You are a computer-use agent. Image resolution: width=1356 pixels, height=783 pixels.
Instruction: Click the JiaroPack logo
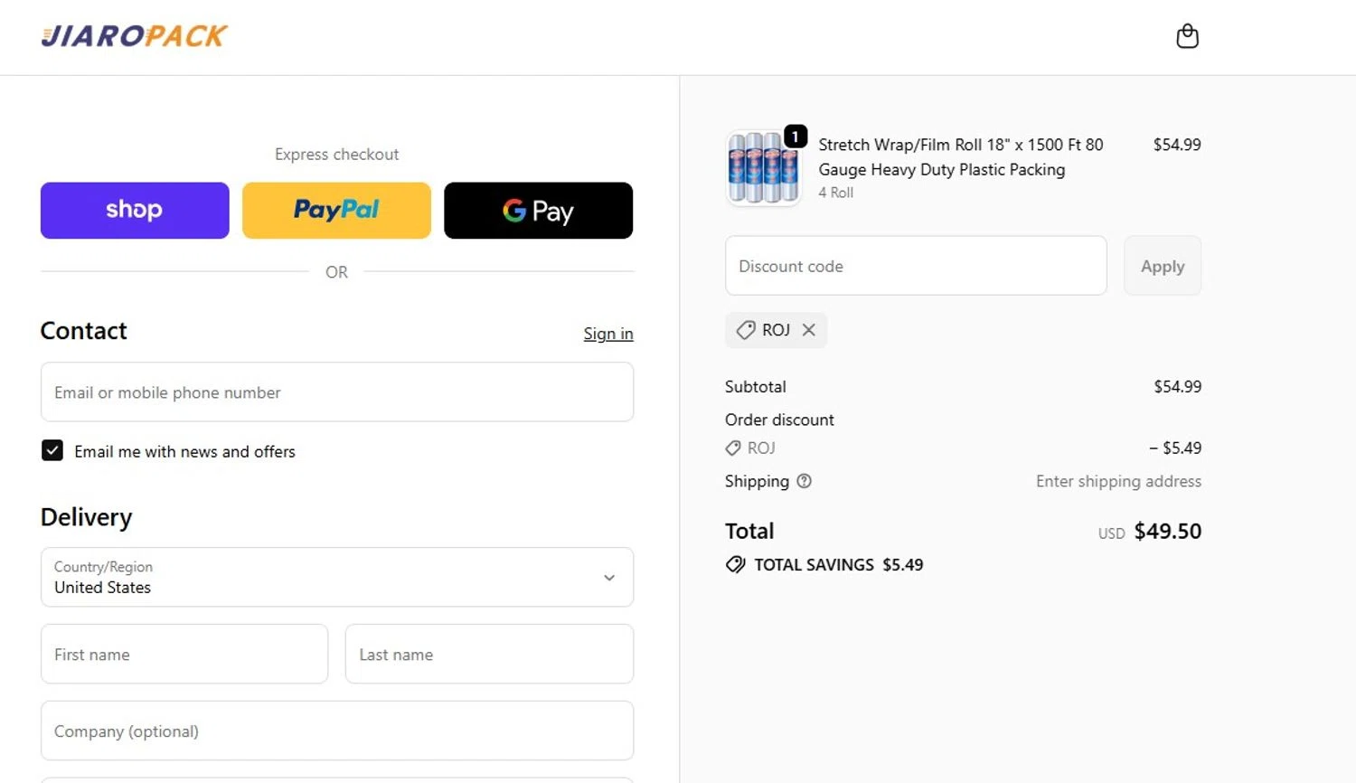click(134, 36)
